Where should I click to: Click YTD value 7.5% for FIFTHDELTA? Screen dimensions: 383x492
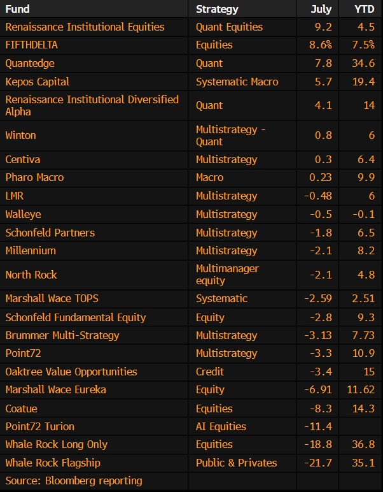tap(363, 45)
